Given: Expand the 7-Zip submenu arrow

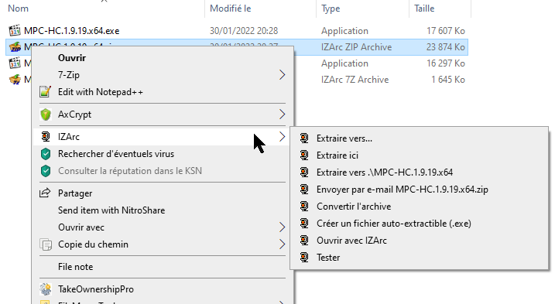Looking at the screenshot, I should 282,75.
